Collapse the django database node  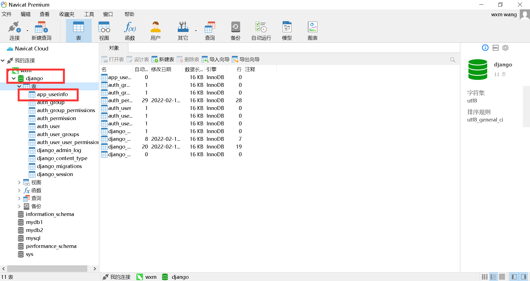14,78
